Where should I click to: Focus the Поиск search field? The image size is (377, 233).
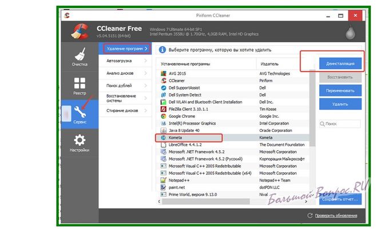tap(340, 124)
